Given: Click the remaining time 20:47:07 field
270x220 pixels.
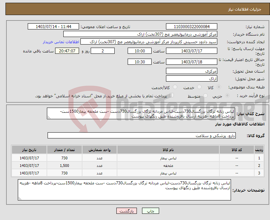Looking at the screenshot, I should pyautogui.click(x=67, y=51).
